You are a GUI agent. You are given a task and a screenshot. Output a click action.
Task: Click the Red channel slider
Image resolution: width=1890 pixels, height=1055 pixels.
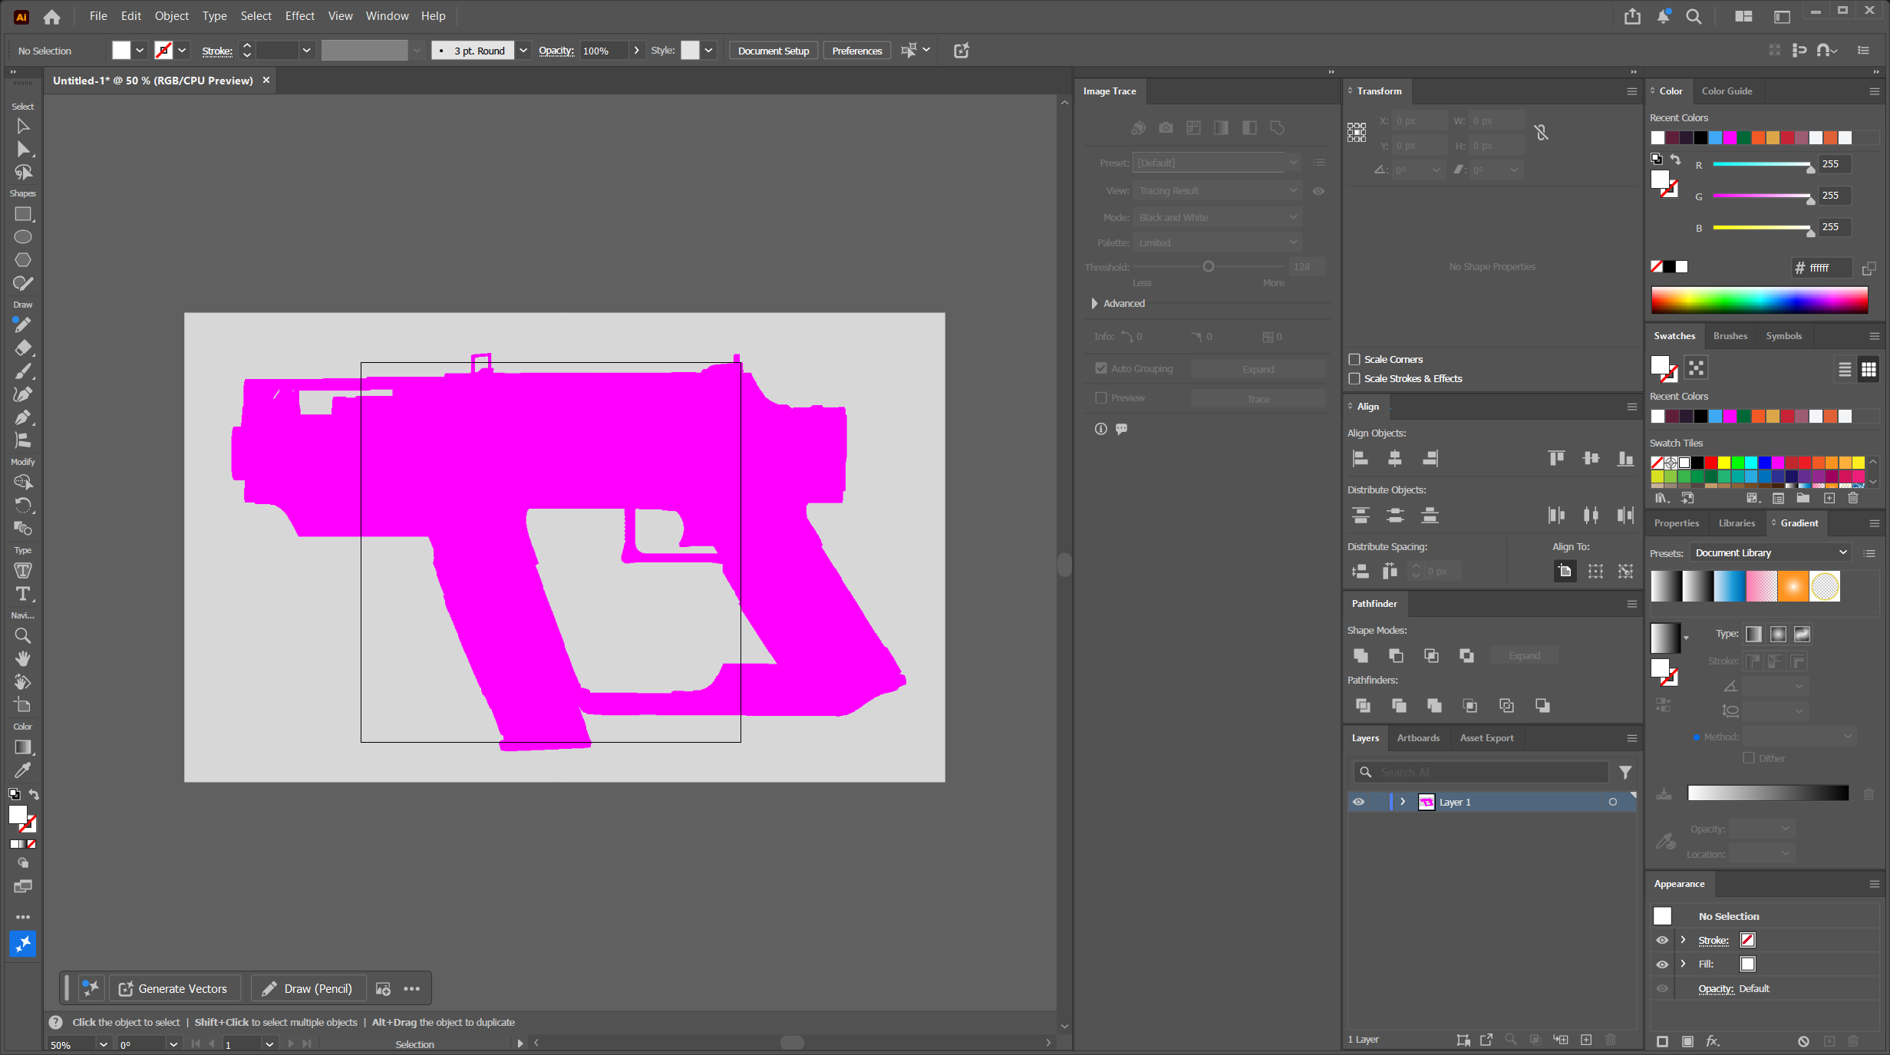[x=1762, y=164]
